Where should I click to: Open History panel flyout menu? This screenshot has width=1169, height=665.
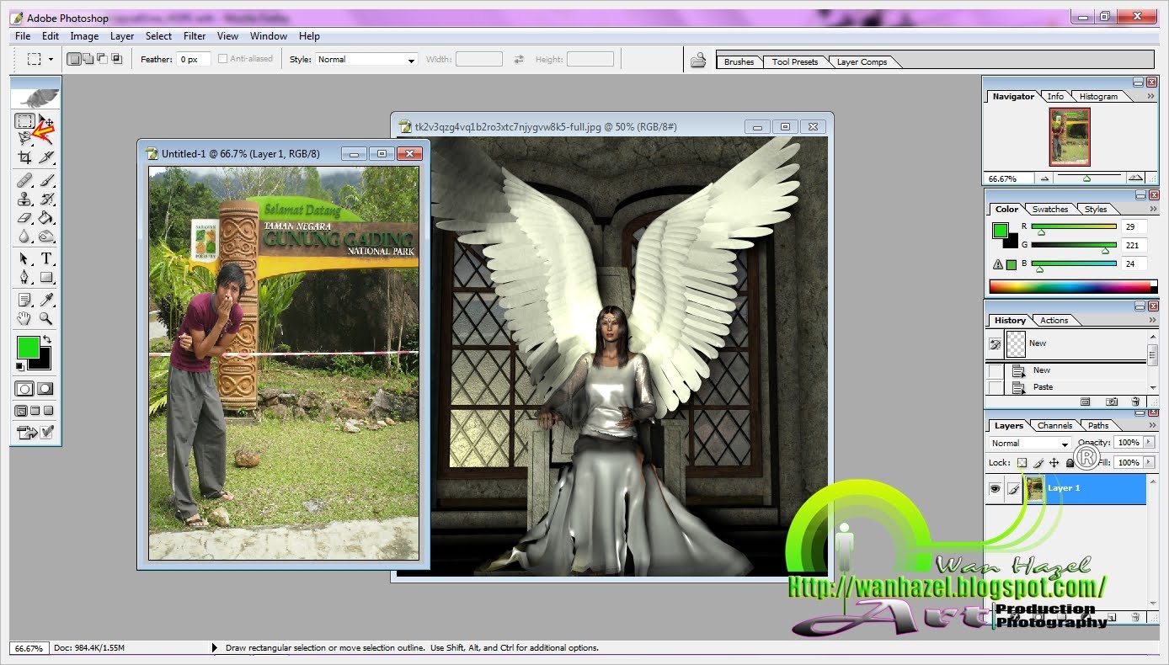[x=1150, y=320]
